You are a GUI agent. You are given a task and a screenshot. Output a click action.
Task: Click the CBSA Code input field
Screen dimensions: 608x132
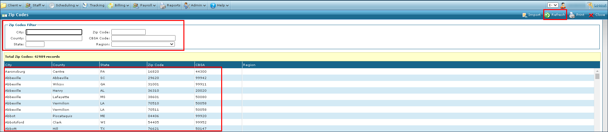[x=143, y=38]
